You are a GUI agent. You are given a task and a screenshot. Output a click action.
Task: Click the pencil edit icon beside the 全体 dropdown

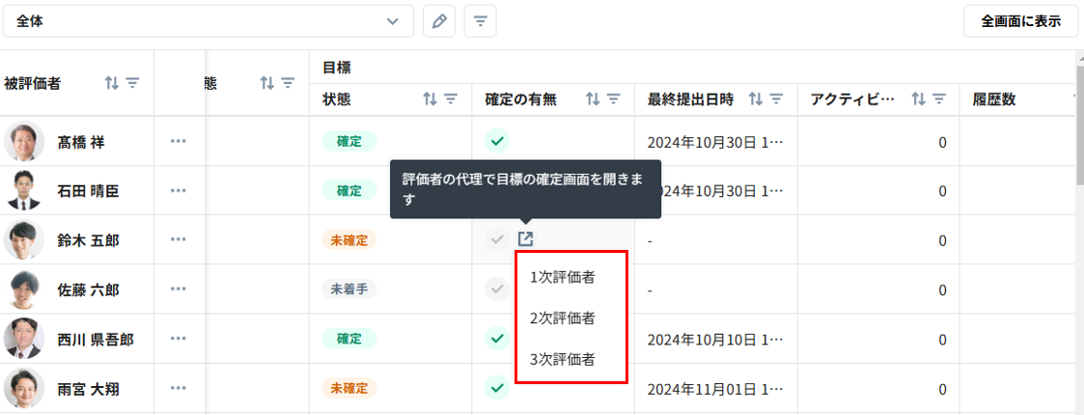click(439, 21)
